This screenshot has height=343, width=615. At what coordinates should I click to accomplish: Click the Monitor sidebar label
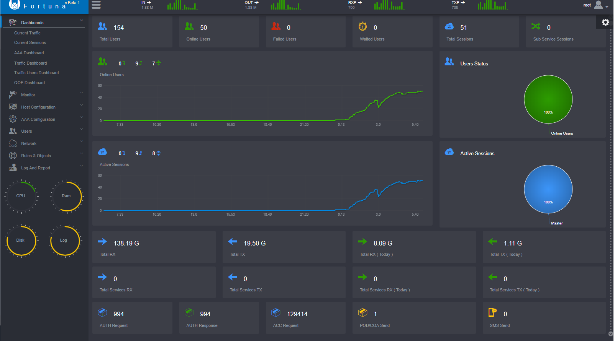point(28,95)
